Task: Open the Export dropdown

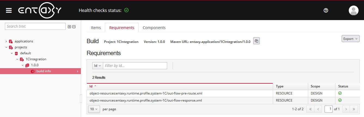Action: [x=350, y=39]
